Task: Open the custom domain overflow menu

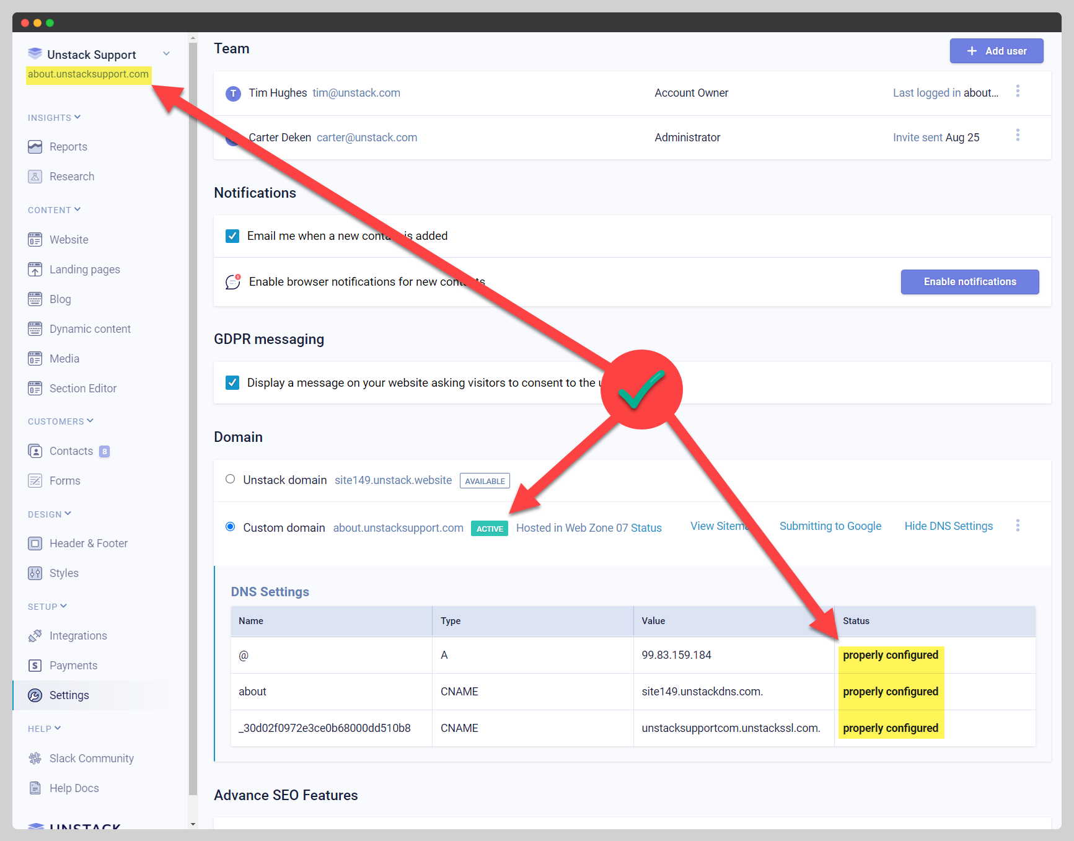Action: coord(1018,526)
